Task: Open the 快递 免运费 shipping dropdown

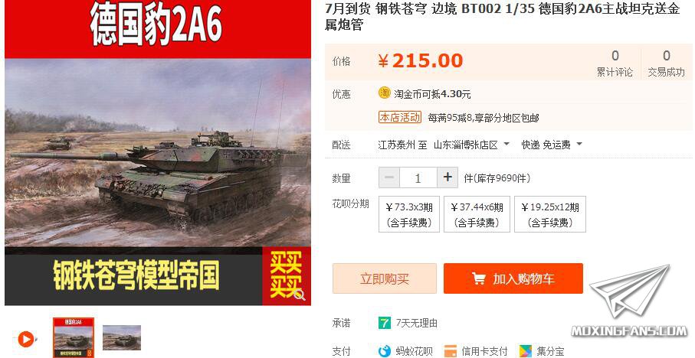Action: [x=552, y=145]
